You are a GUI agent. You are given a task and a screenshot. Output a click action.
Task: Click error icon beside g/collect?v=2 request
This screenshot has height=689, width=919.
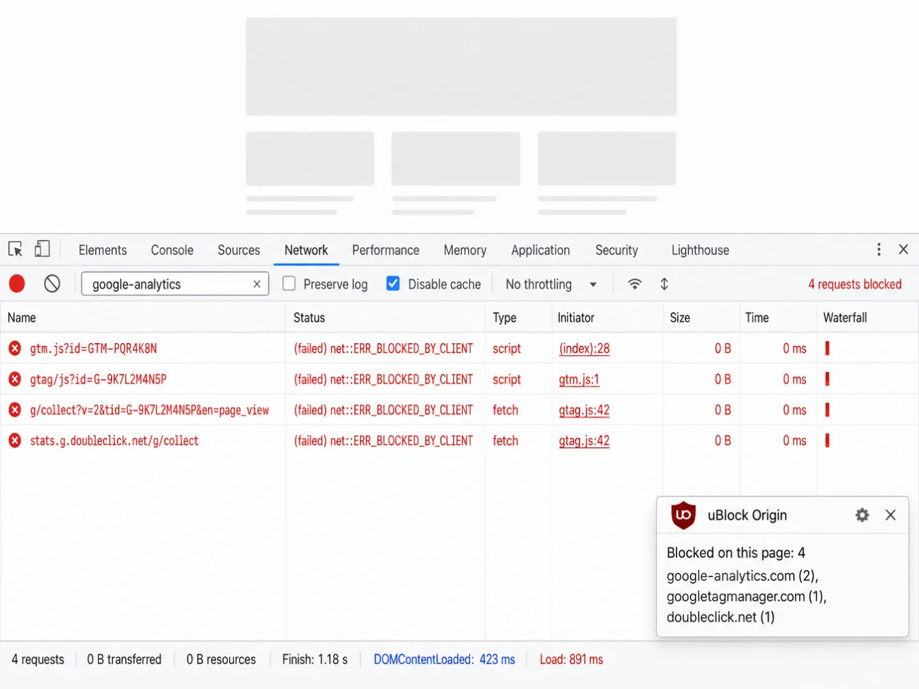[15, 410]
